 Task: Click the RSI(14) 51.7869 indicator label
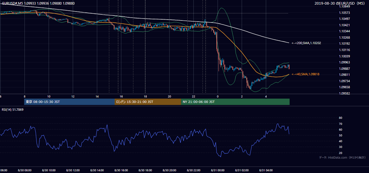click(x=13, y=110)
